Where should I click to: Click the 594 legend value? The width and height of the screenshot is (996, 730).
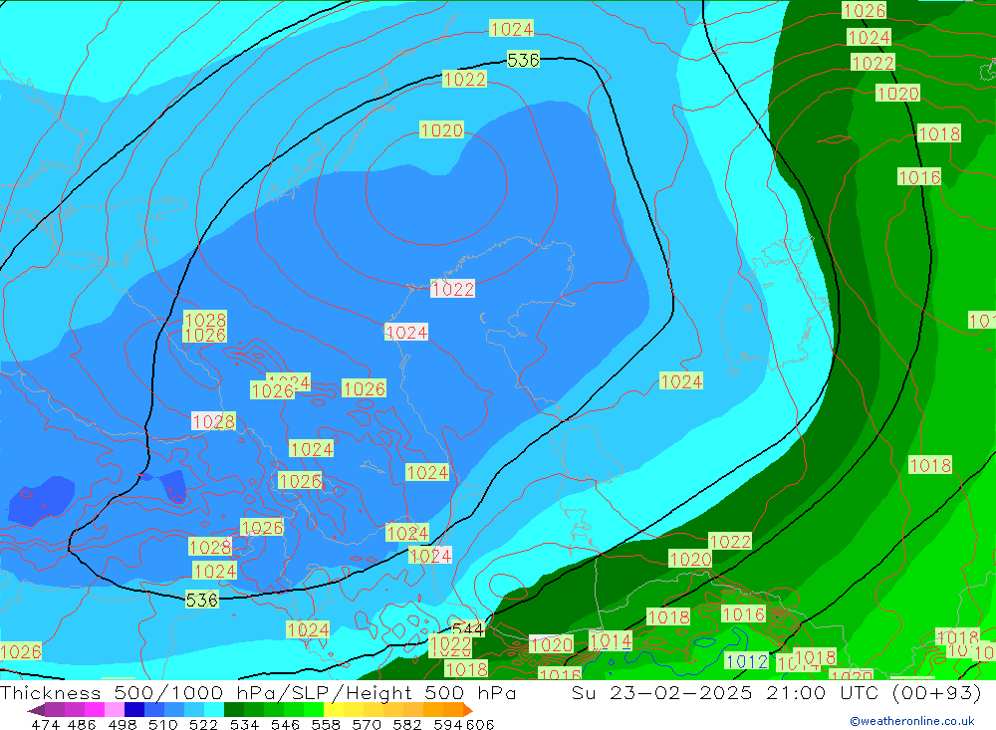448,724
